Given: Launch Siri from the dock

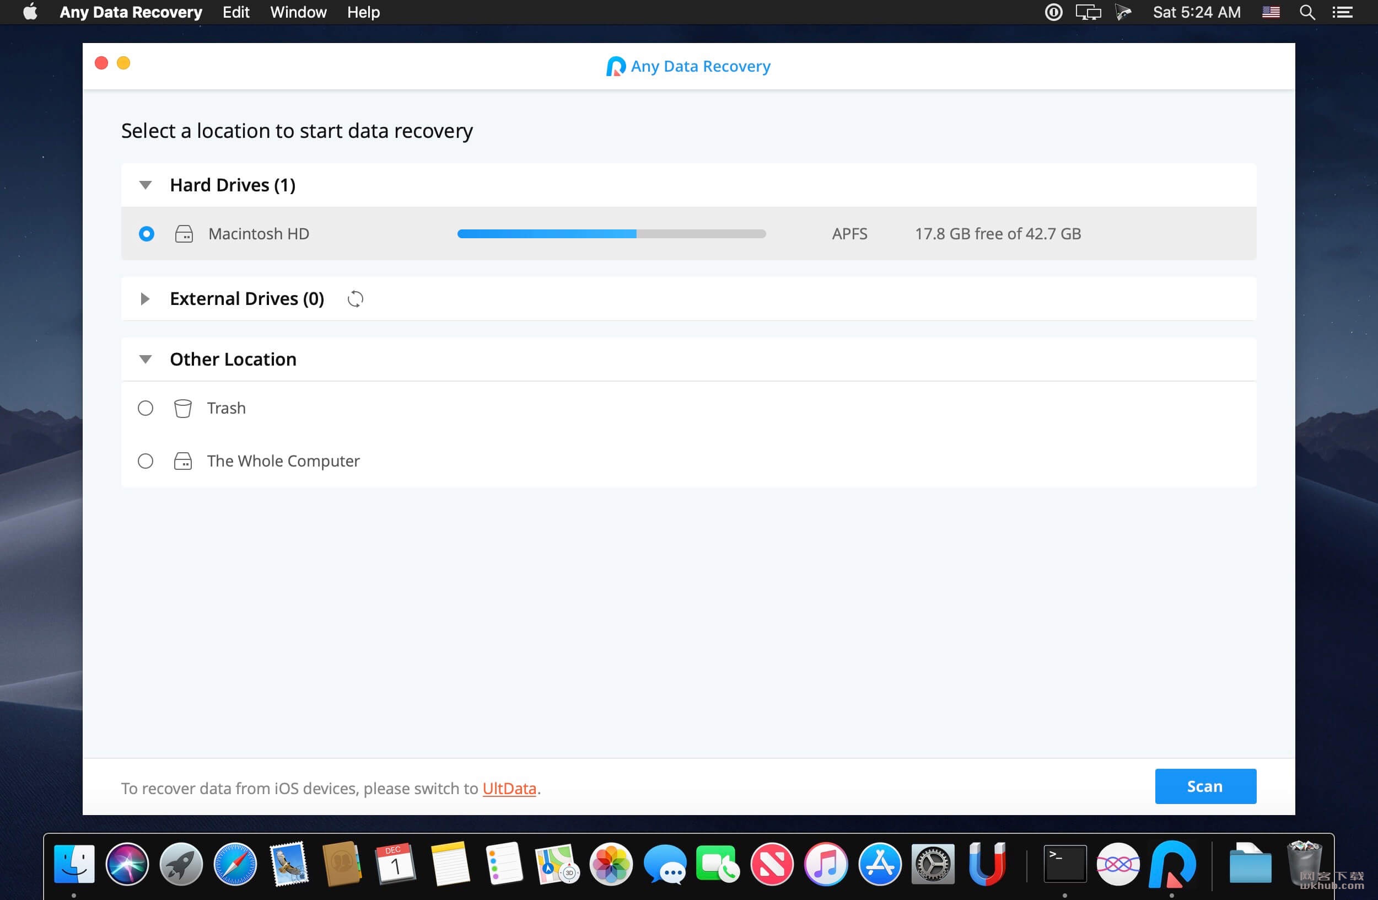Looking at the screenshot, I should [x=127, y=864].
